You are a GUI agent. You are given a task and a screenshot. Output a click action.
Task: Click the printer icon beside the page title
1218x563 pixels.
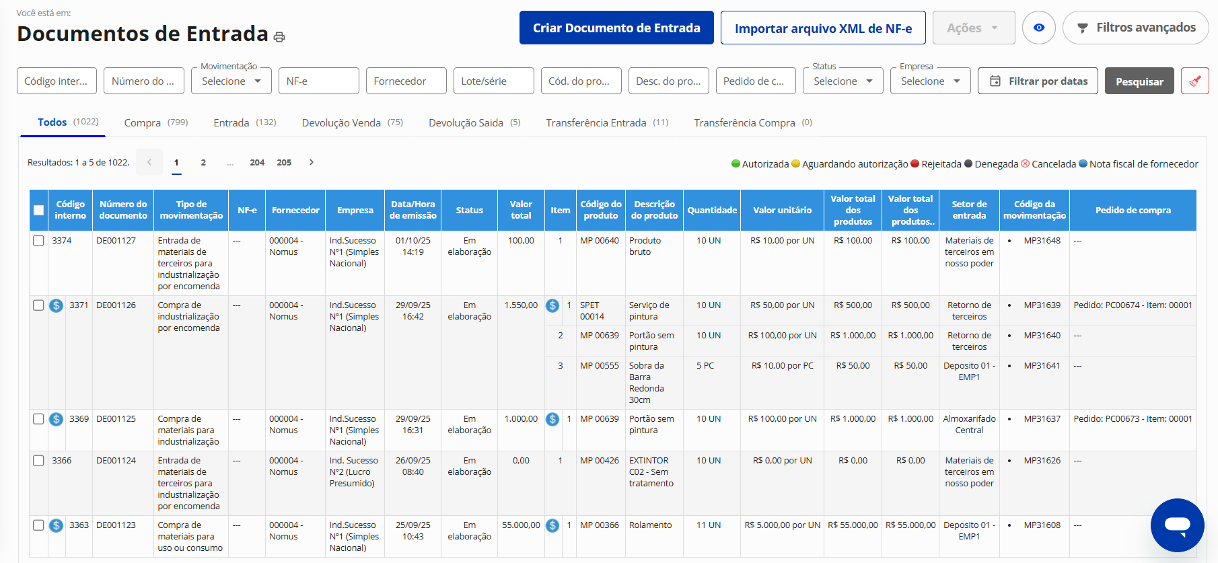point(279,37)
